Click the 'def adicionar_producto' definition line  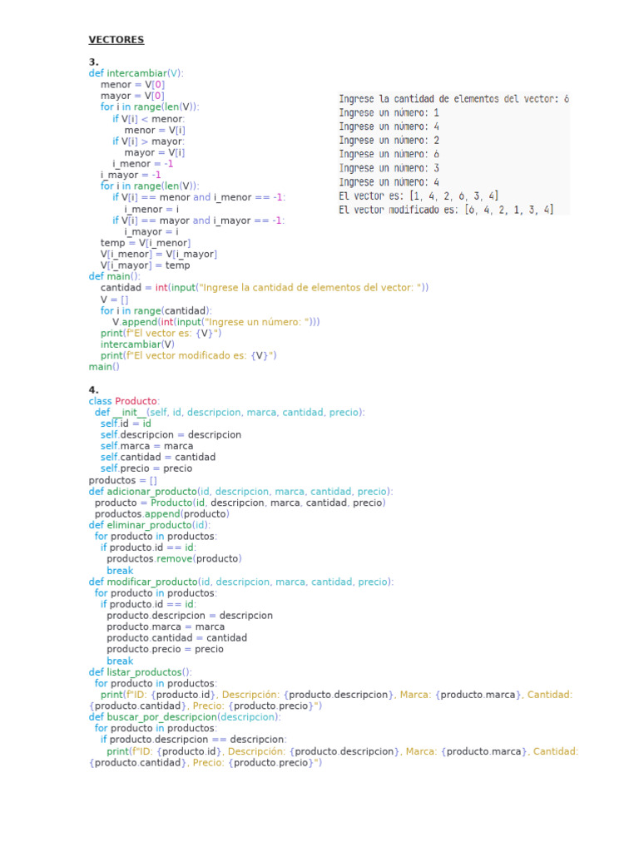240,492
